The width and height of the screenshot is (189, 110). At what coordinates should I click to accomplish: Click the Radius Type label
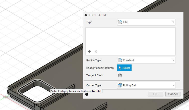click(94, 60)
